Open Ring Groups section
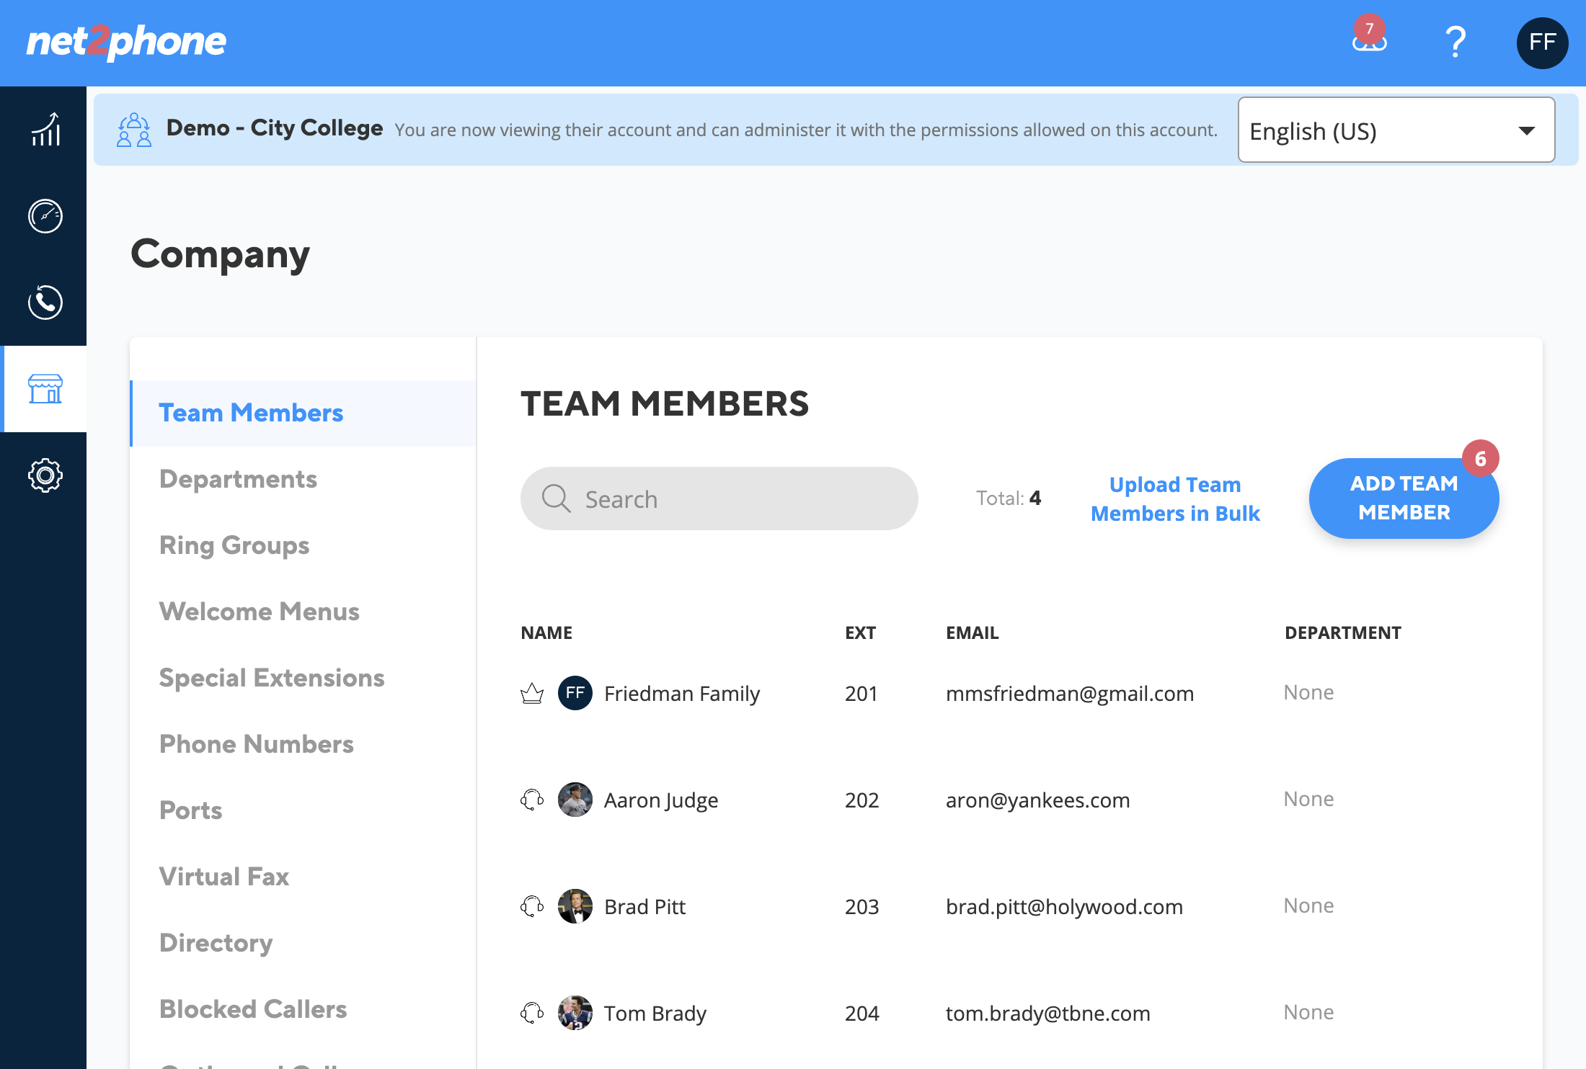 tap(234, 545)
